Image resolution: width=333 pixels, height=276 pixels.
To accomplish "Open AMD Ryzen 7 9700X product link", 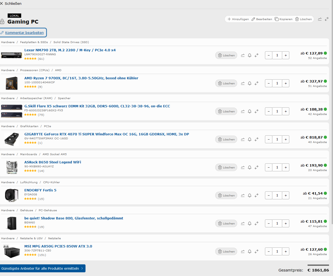I will pyautogui.click(x=81, y=78).
